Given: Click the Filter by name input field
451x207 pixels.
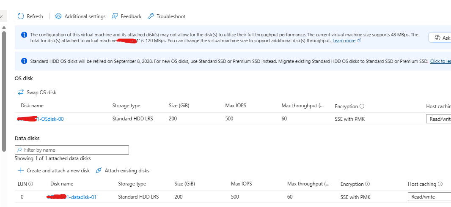Looking at the screenshot, I should pos(71,150).
